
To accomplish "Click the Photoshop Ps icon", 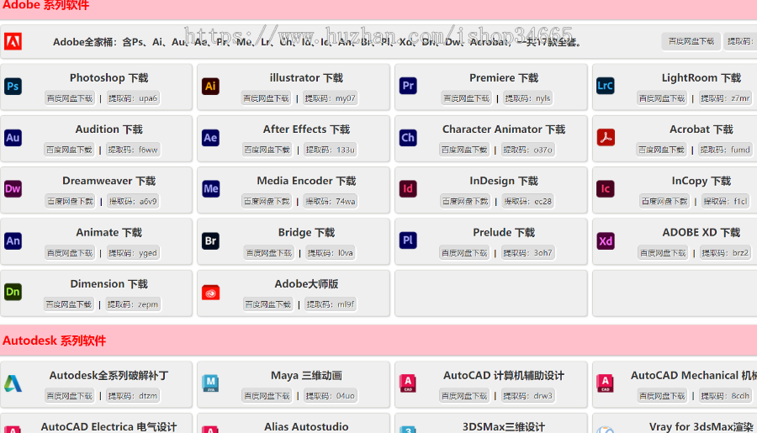I will click(x=13, y=87).
